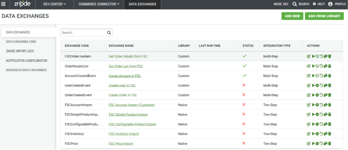
Task: Open Create User in FSC link
Action: coord(122,85)
